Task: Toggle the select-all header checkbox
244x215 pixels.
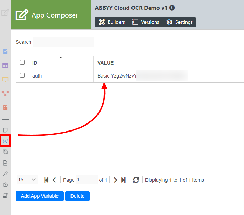Action: click(22, 62)
